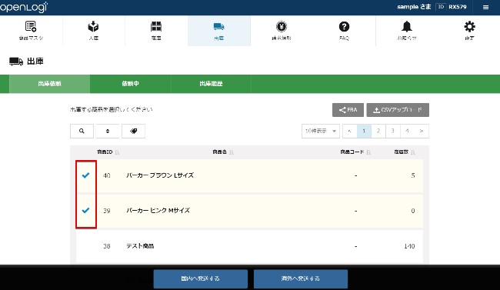
Task: Click the magnifier search tool button
Action: [82, 131]
